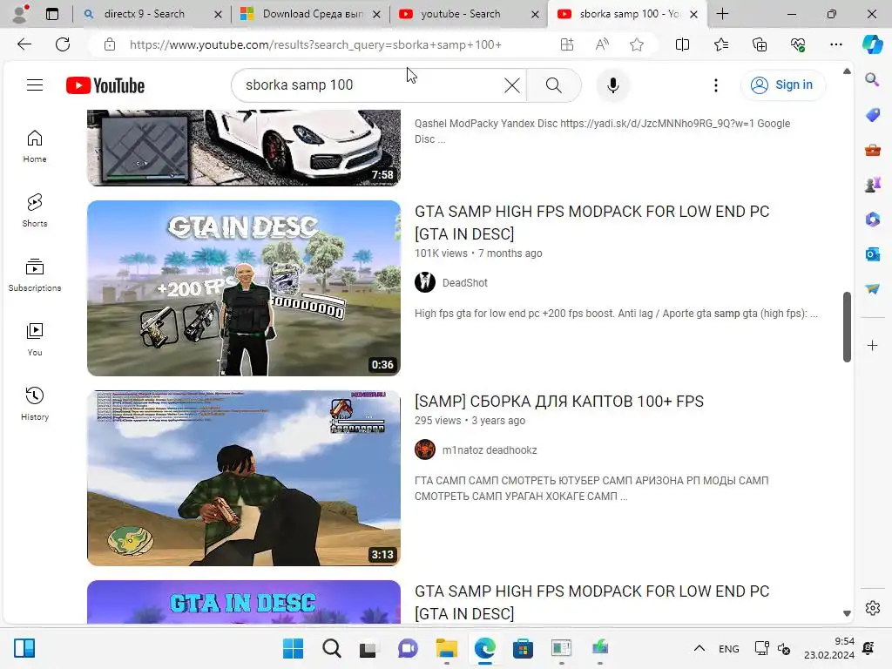Add a new sidebar app with plus

tap(872, 345)
